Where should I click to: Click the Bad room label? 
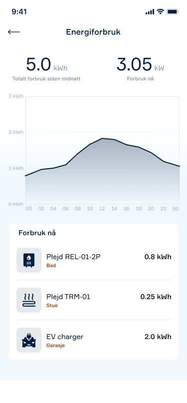51,266
